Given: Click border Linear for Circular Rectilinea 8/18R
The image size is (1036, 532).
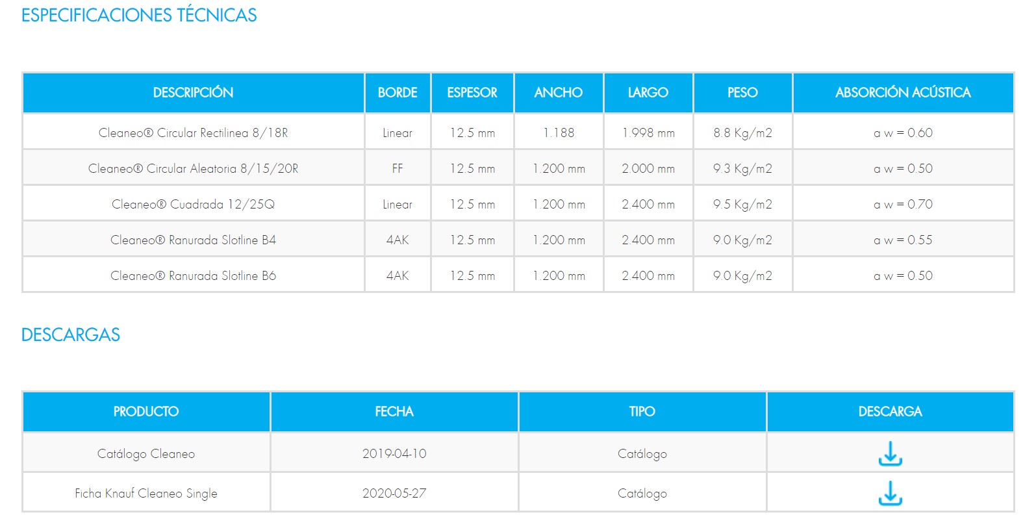Looking at the screenshot, I should [398, 133].
